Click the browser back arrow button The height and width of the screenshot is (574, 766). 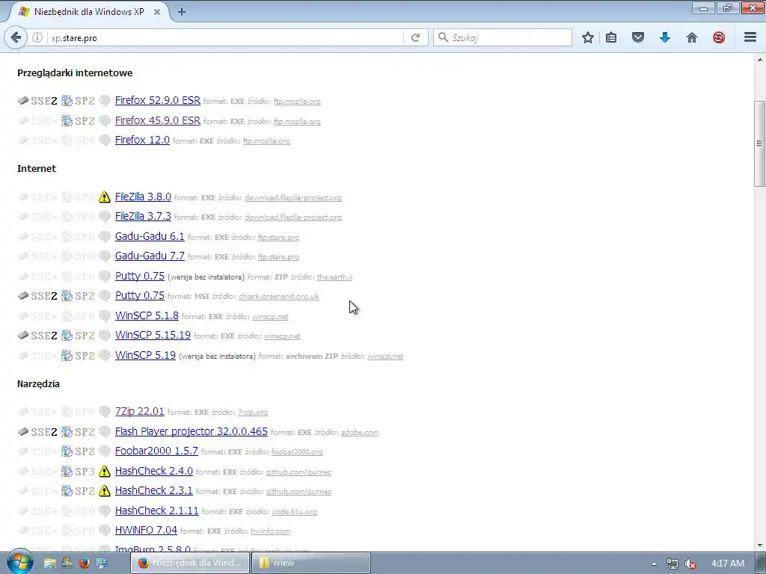(x=16, y=37)
